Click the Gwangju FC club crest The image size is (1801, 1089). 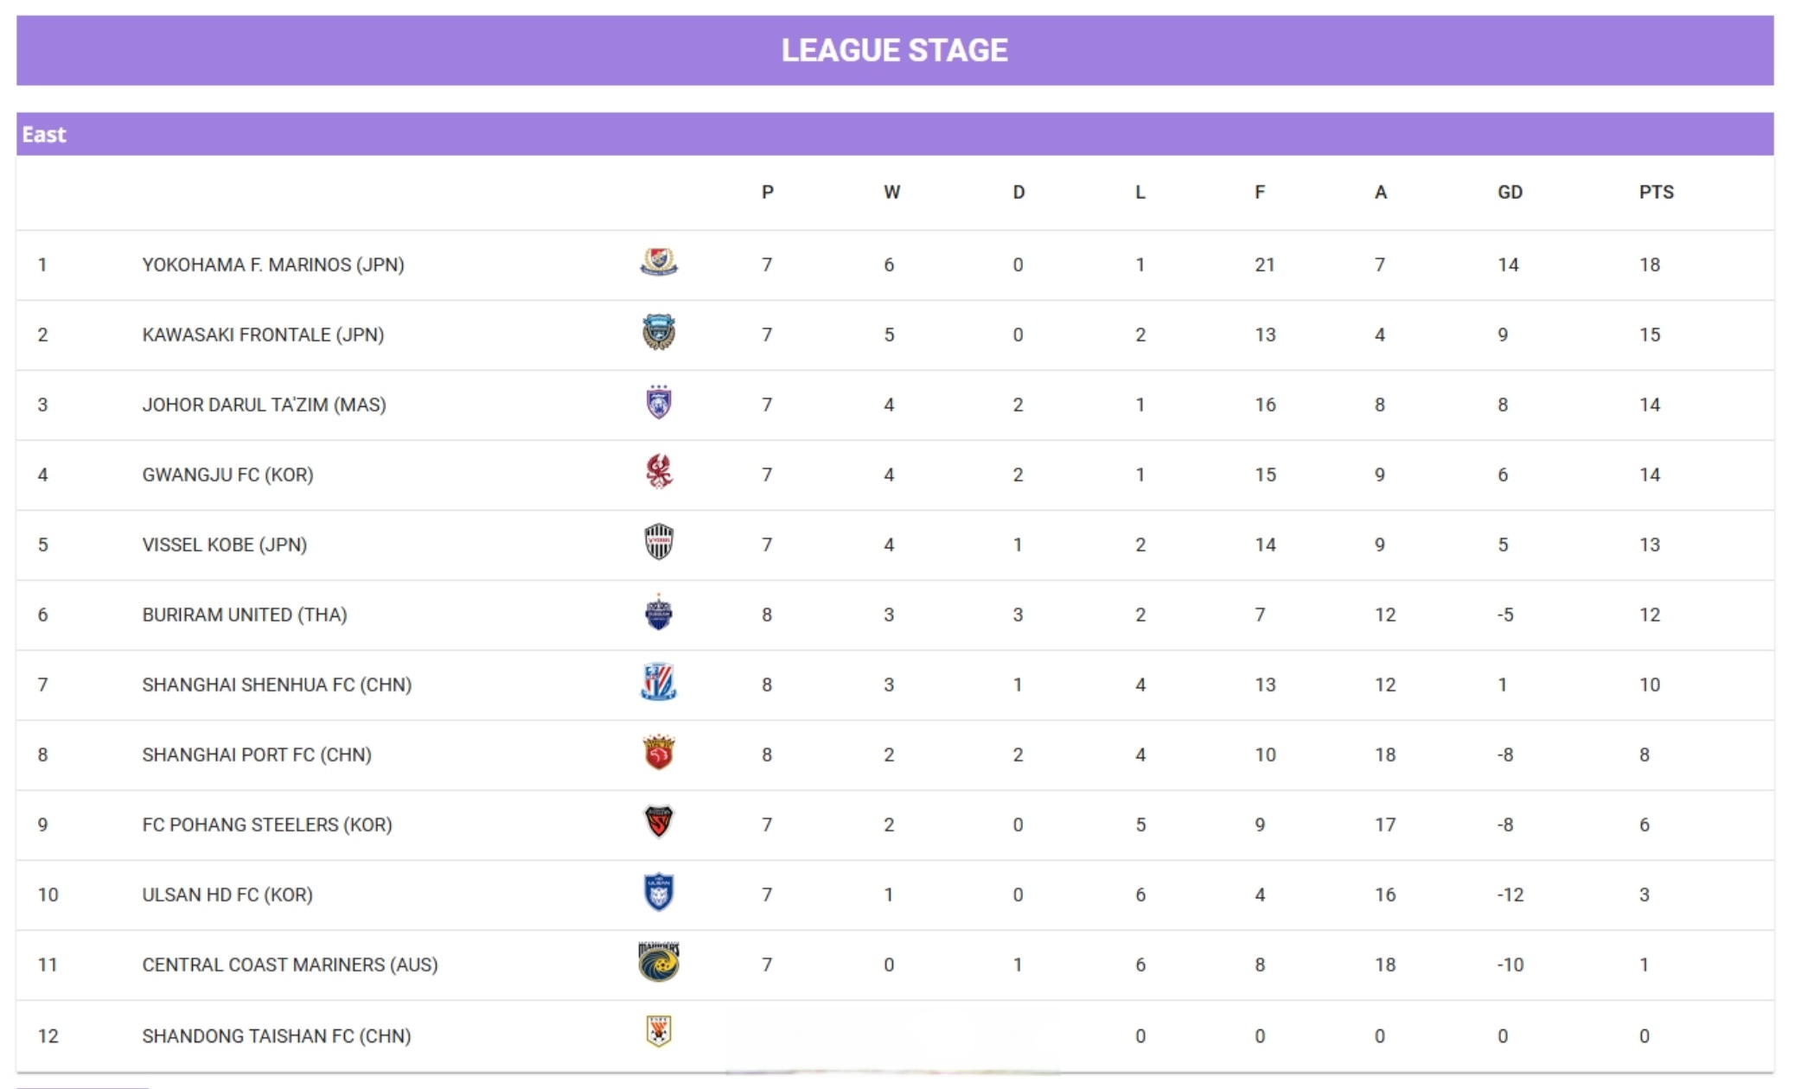coord(659,473)
